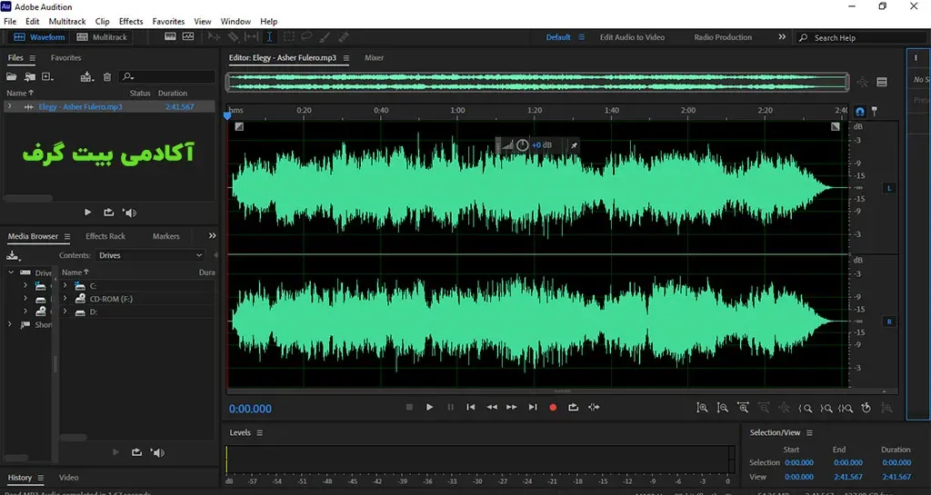The image size is (931, 495).
Task: Collapse the Drives tree node
Action: click(11, 272)
